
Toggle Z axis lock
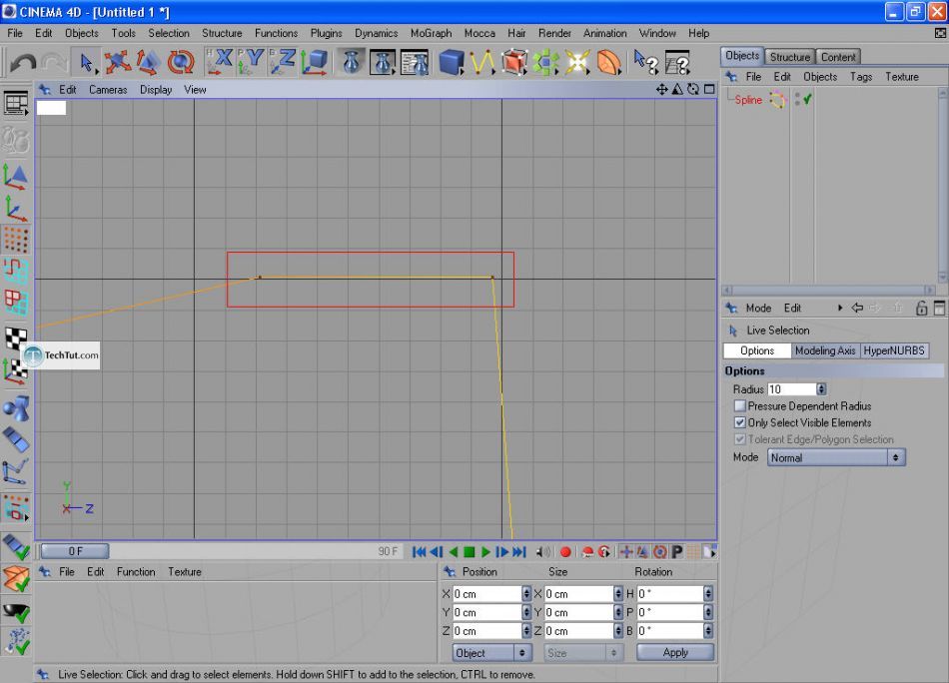click(282, 62)
